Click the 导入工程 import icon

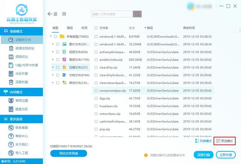coord(11,153)
